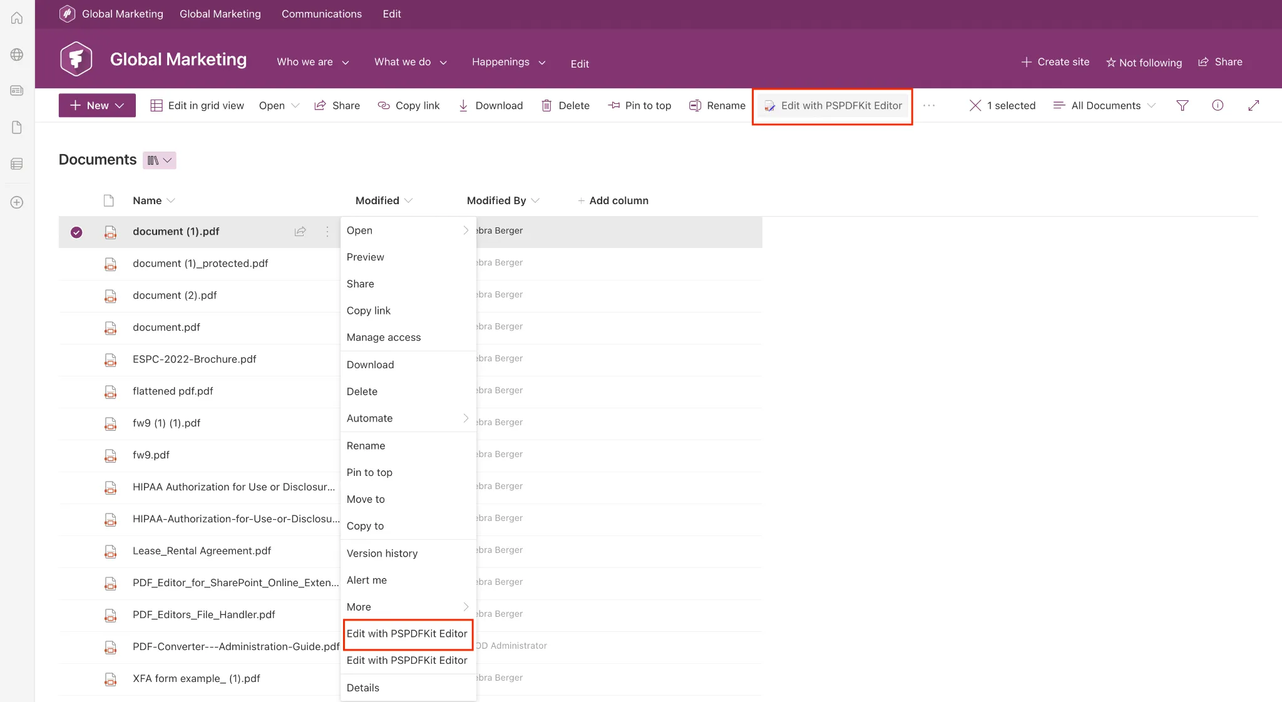This screenshot has width=1282, height=702.
Task: Choose Version history from the context menu
Action: (x=382, y=553)
